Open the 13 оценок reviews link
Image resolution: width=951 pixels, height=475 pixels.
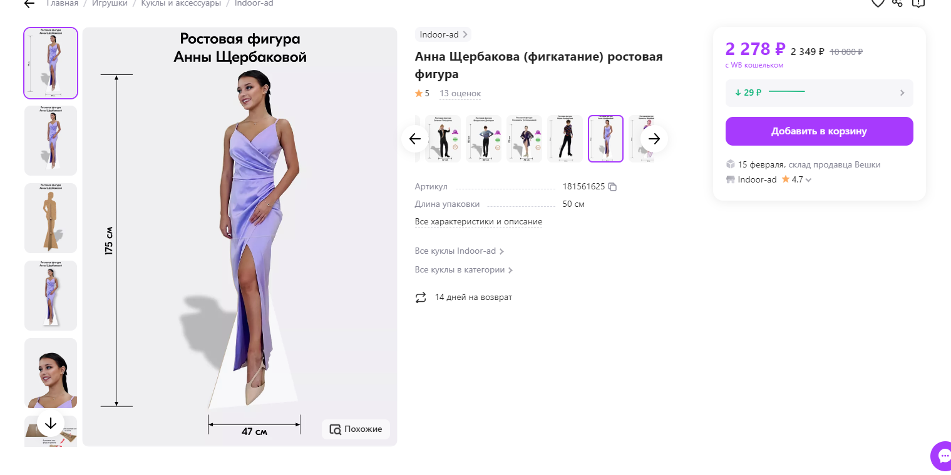click(460, 94)
